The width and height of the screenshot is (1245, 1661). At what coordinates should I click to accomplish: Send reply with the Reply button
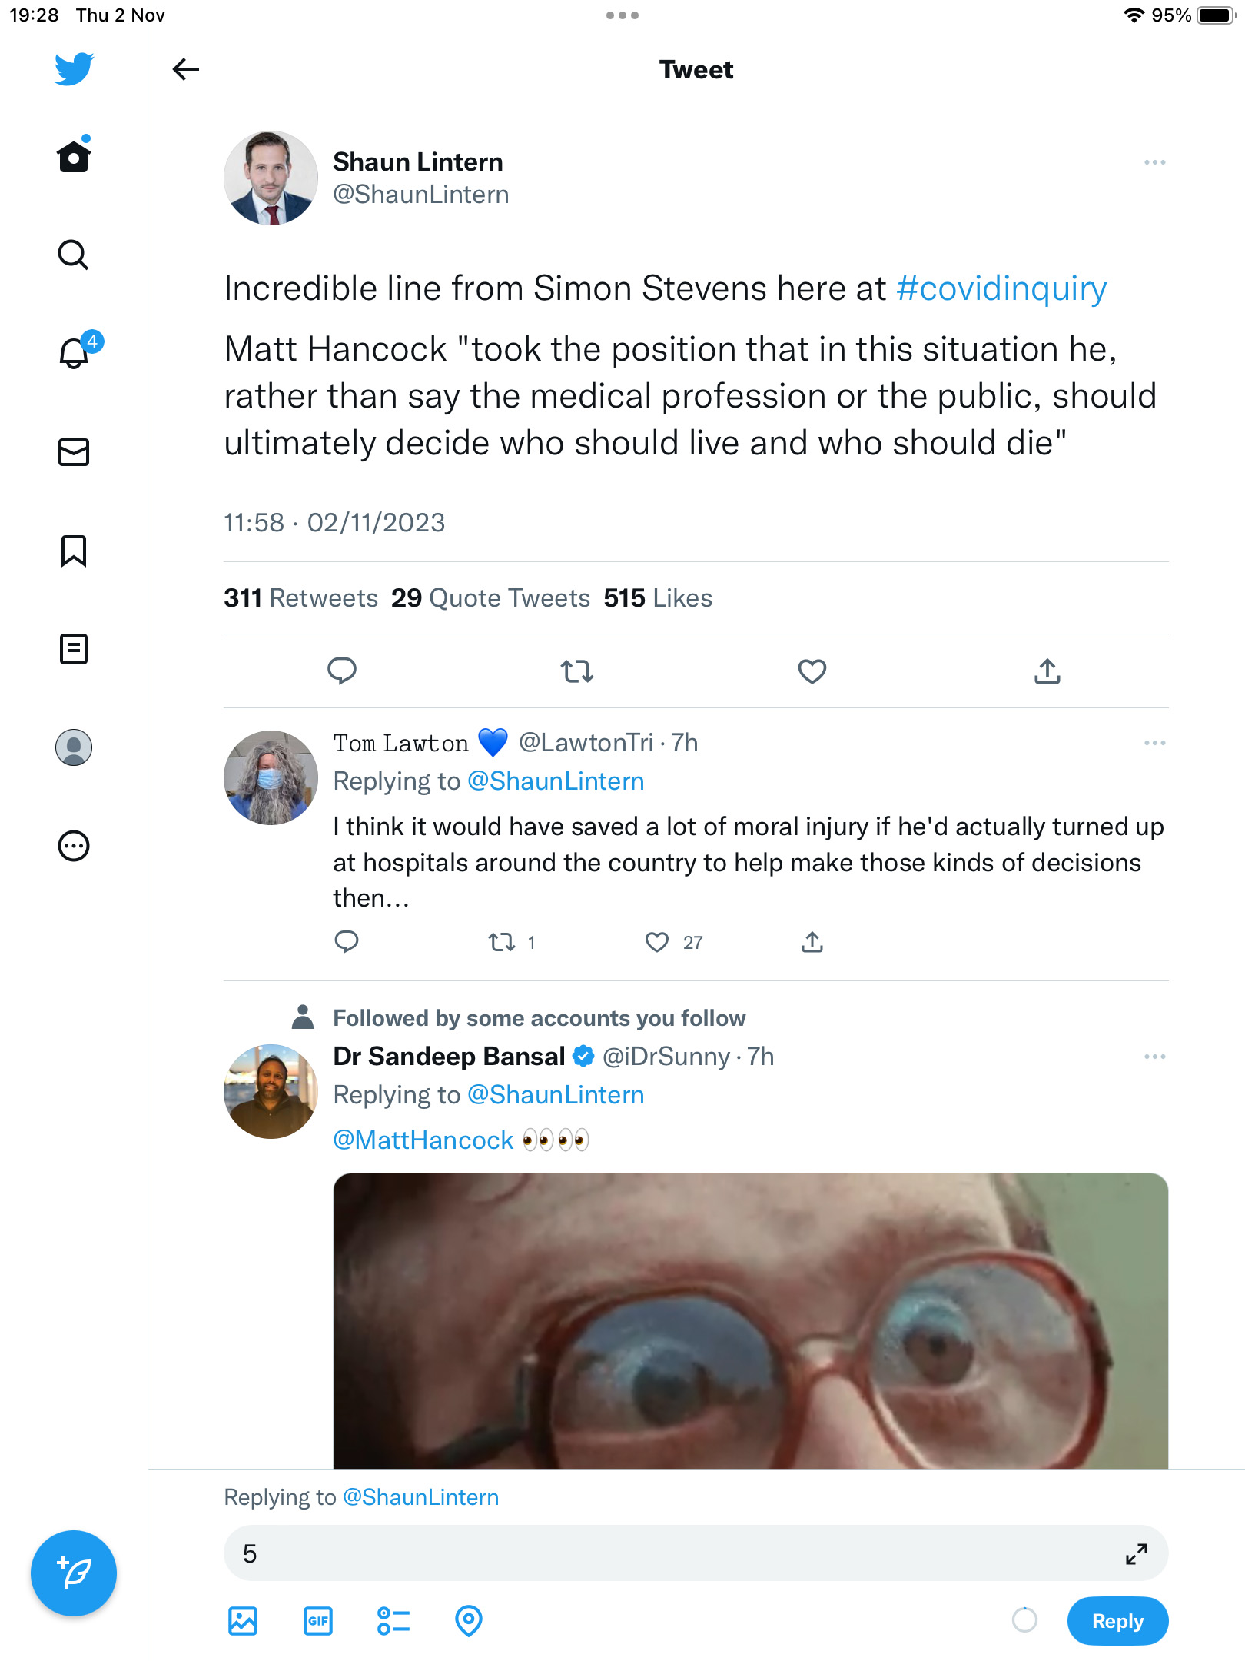click(1117, 1621)
